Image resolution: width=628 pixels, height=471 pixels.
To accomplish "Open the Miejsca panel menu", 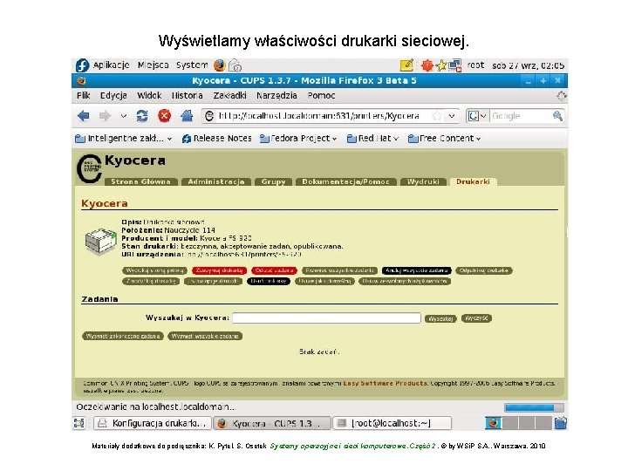I will 153,65.
